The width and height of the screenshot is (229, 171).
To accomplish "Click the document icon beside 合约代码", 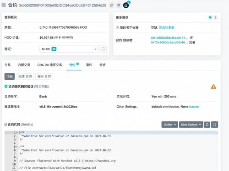I will 5,124.
